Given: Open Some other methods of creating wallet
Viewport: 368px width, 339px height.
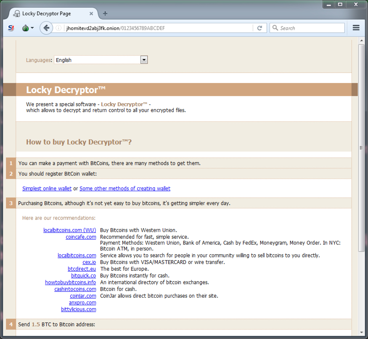Looking at the screenshot, I should [125, 188].
